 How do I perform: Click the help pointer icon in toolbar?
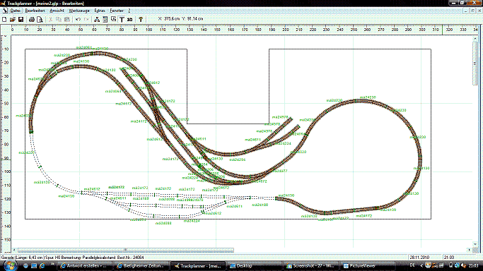pos(141,19)
